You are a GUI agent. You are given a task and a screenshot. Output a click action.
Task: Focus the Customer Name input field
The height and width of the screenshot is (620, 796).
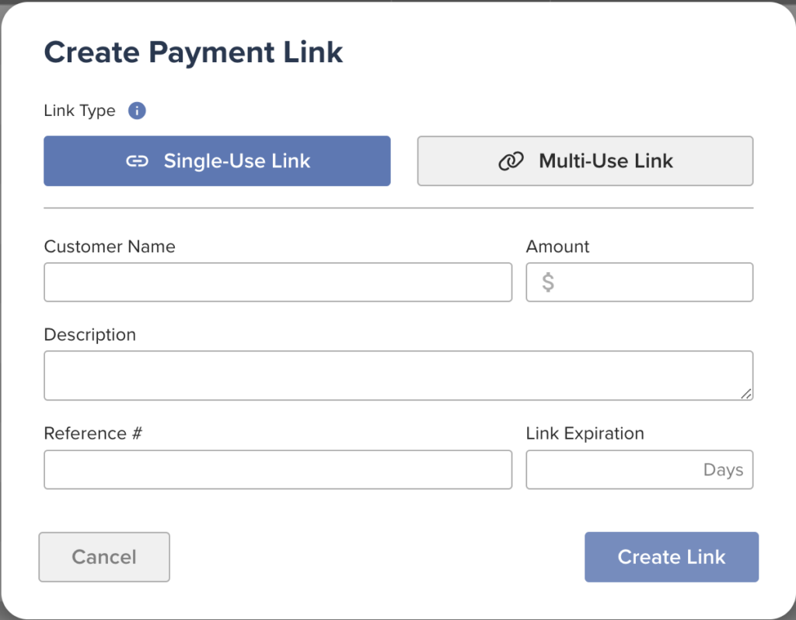pyautogui.click(x=278, y=282)
